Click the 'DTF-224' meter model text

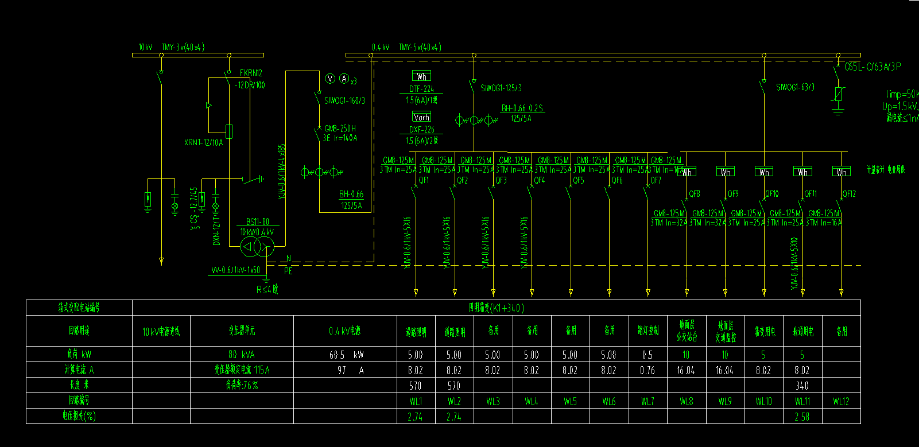click(421, 89)
